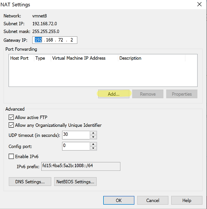Screen dimensions: 207x209
Task: Open DNS Settings... dialog
Action: coord(30,182)
